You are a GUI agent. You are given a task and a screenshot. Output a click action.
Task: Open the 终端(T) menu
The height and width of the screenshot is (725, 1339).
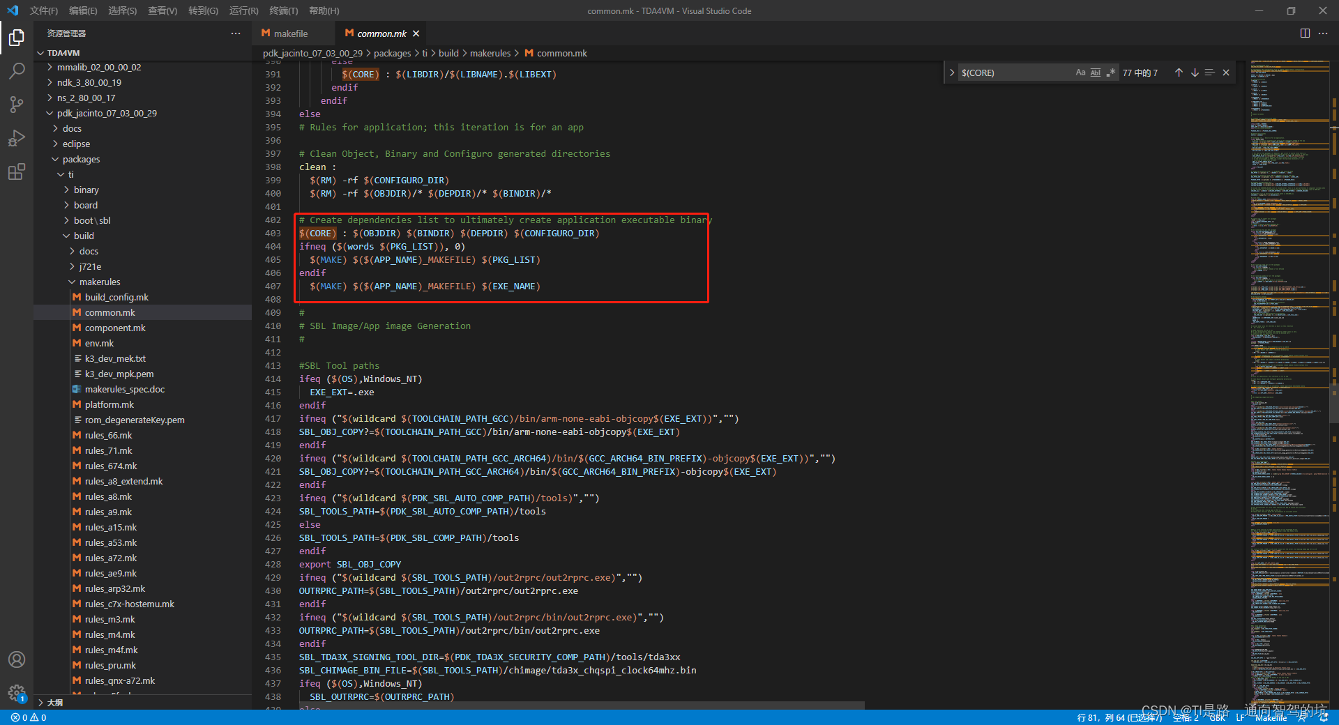[x=284, y=10]
